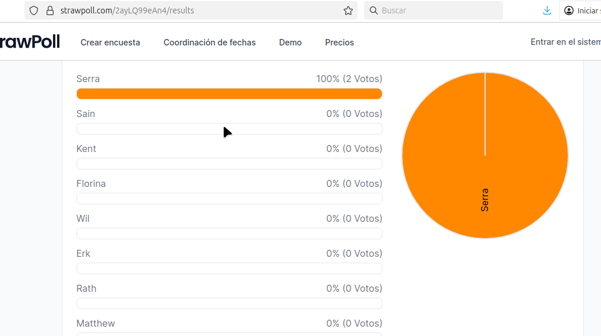Open the Precios menu item
601x336 pixels.
click(339, 43)
